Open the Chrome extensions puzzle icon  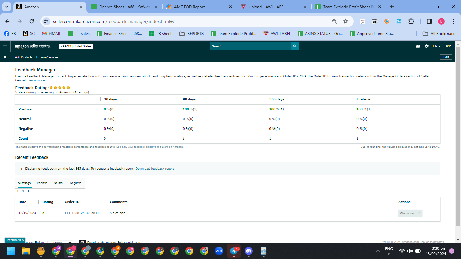coord(411,21)
